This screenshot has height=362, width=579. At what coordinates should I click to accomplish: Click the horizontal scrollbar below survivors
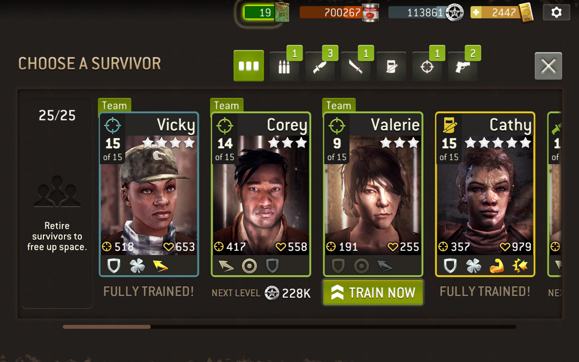[x=289, y=326]
